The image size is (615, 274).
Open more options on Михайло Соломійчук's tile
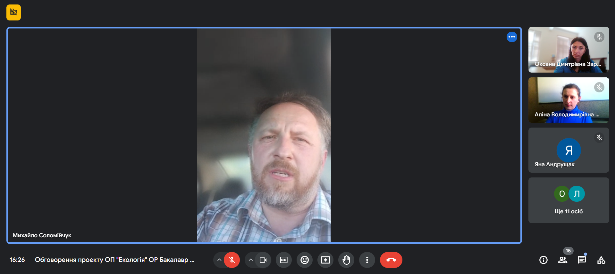coord(512,37)
